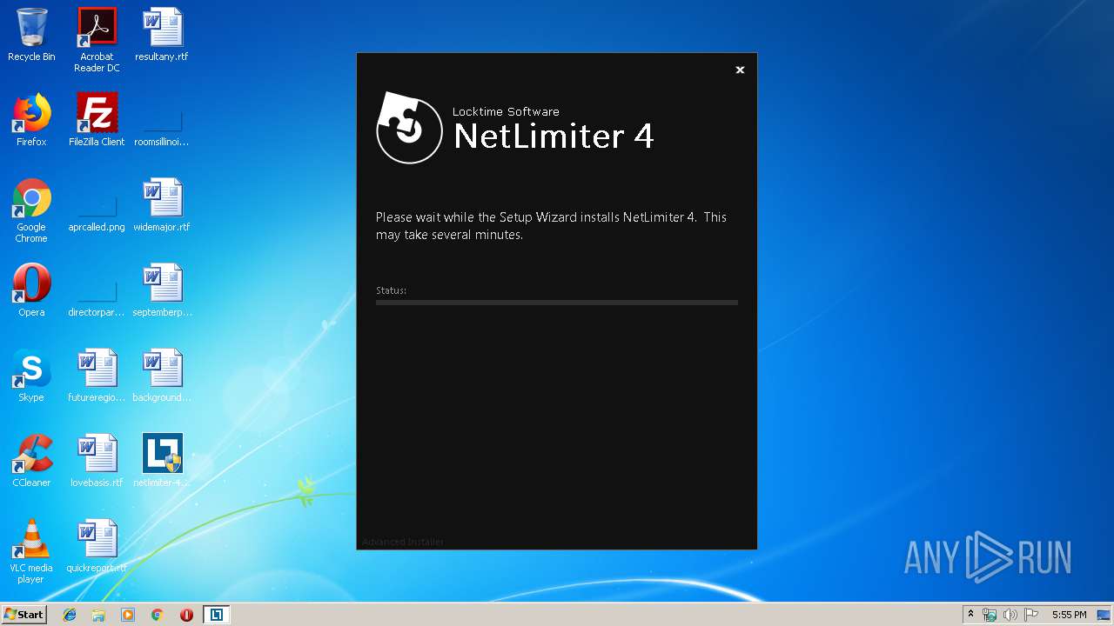Select the background... document icon
Image resolution: width=1114 pixels, height=626 pixels.
click(x=162, y=376)
